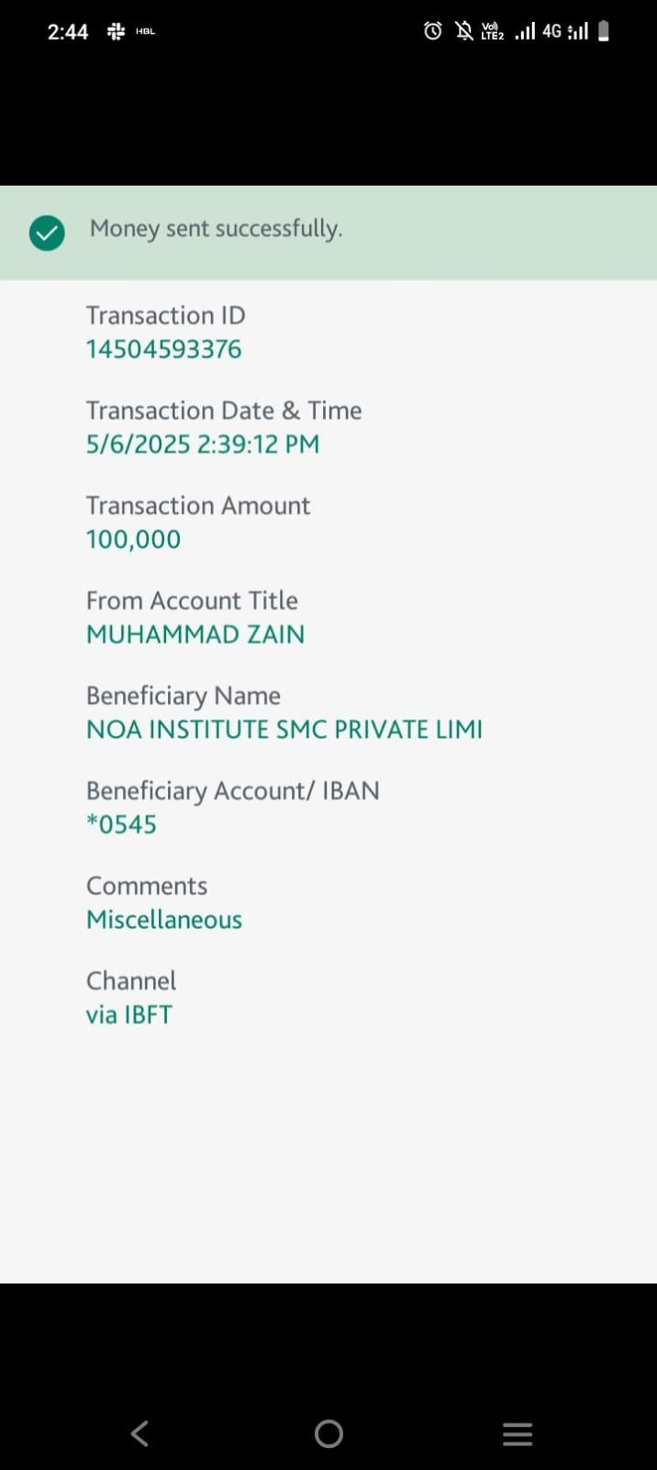Image resolution: width=657 pixels, height=1470 pixels.
Task: Open recent apps with three-lines icon
Action: (x=518, y=1433)
